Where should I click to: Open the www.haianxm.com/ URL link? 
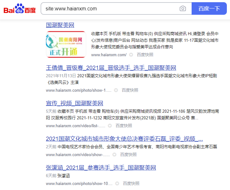click(x=109, y=55)
